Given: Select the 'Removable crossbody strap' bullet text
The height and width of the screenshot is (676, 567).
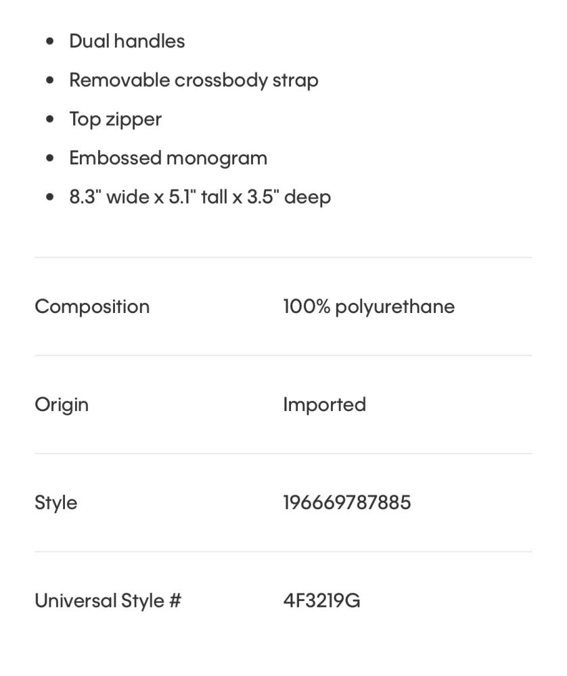Looking at the screenshot, I should 194,80.
